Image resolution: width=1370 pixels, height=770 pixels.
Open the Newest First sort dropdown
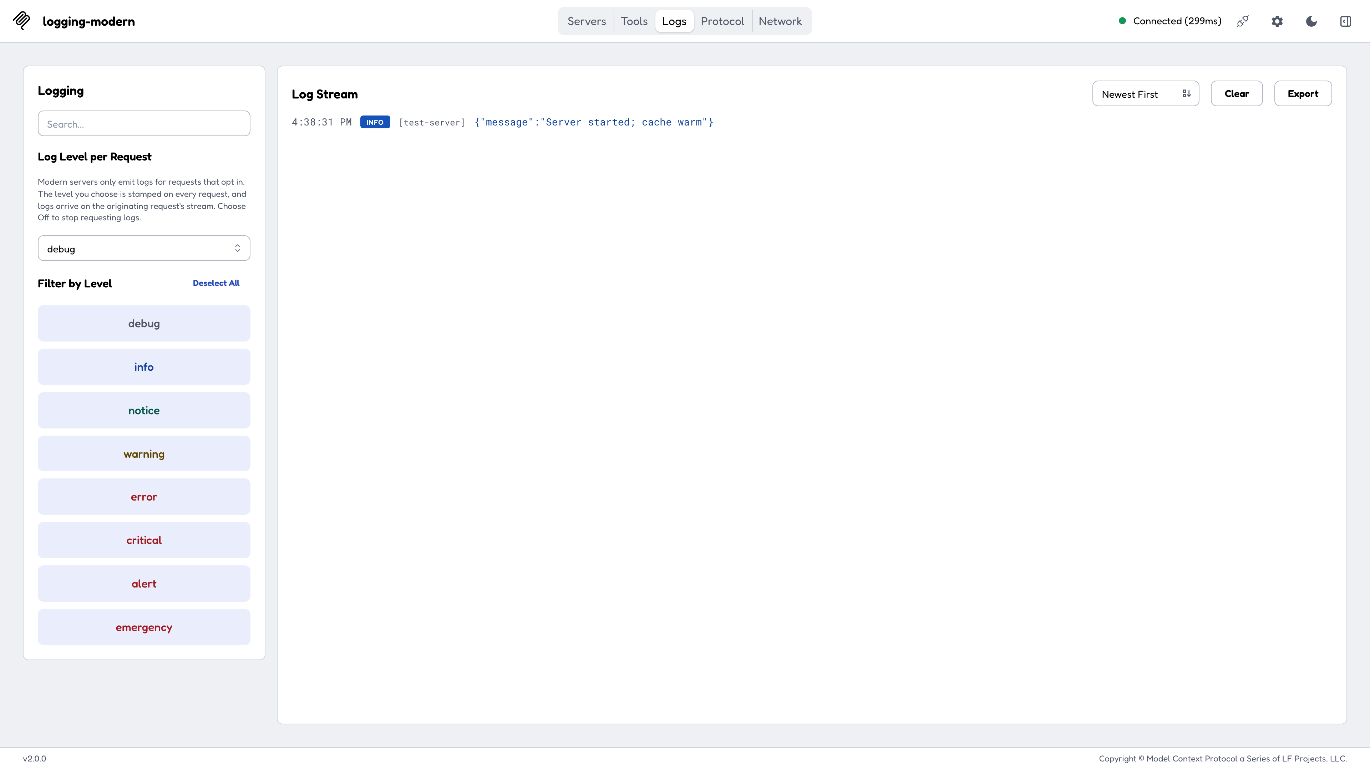(x=1146, y=93)
